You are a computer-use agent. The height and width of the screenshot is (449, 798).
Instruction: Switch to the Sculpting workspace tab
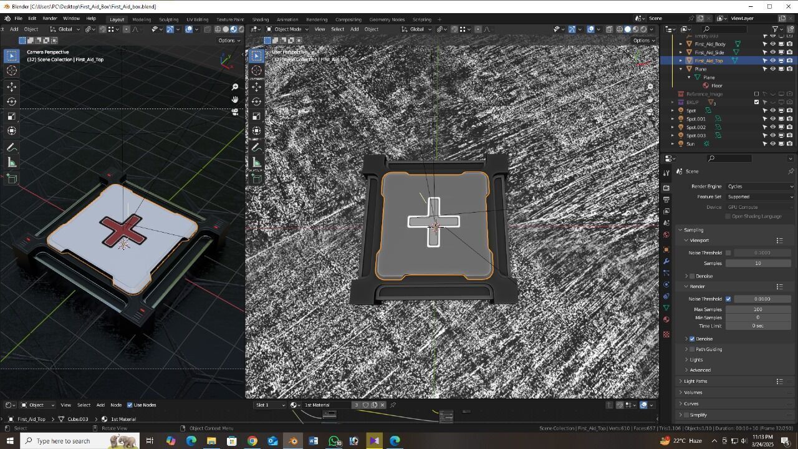[x=168, y=19]
